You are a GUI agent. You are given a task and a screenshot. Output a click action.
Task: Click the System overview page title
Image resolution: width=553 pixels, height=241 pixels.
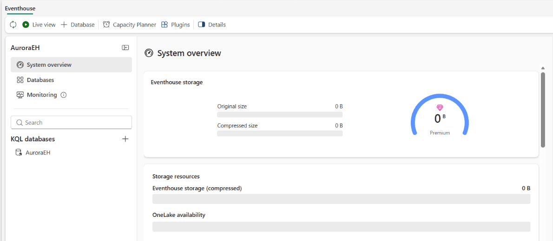(189, 53)
